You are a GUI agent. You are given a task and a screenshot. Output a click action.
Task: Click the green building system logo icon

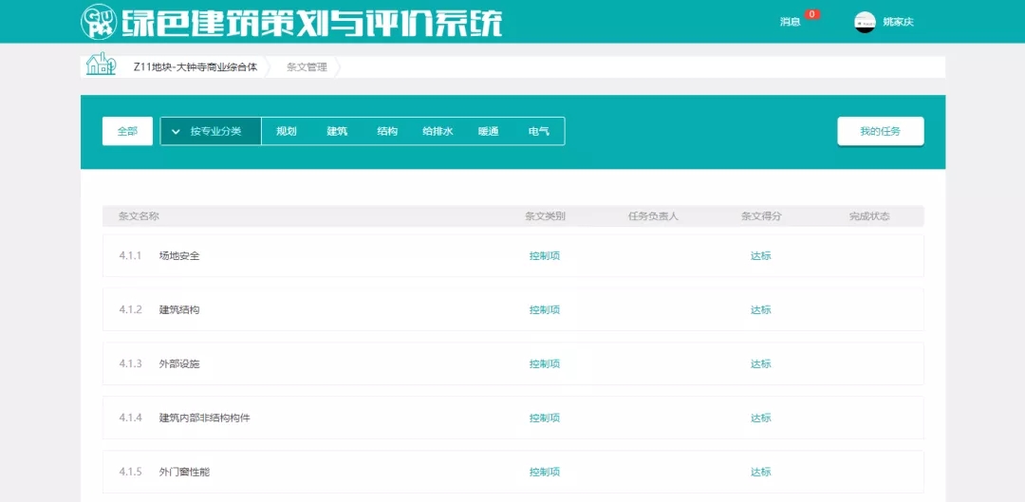click(99, 21)
